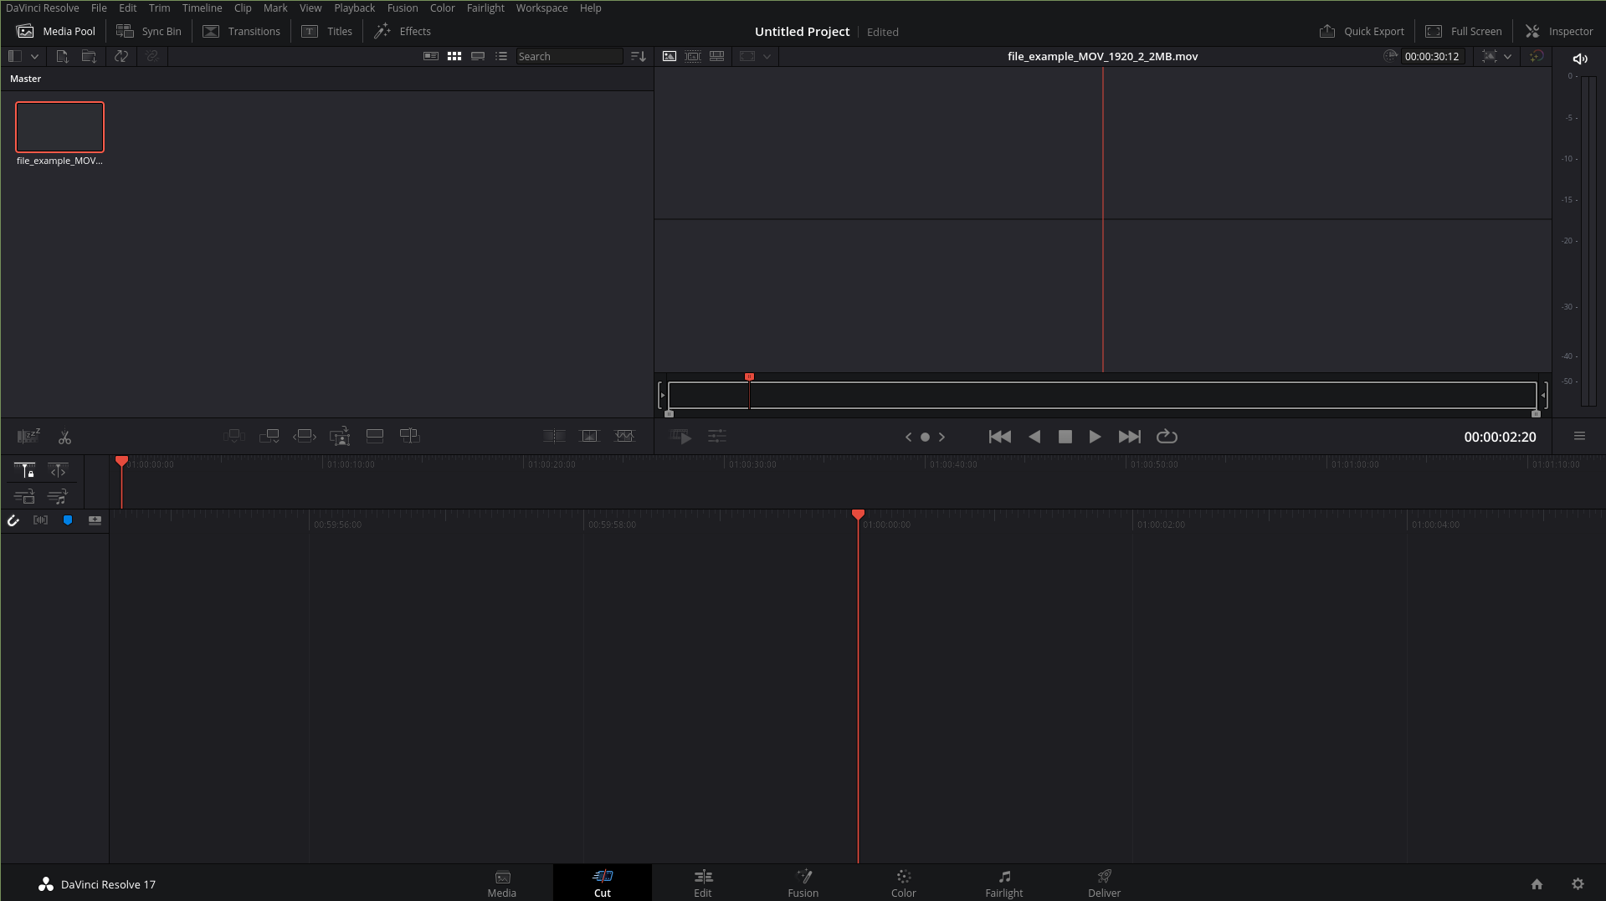Click the viewer scrubber playhead handle
Viewport: 1606px width, 901px height.
click(749, 377)
